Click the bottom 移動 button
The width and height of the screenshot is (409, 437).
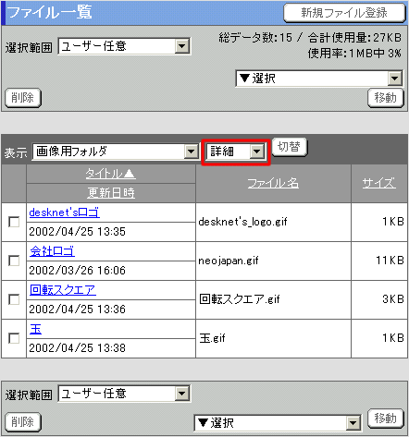click(386, 419)
